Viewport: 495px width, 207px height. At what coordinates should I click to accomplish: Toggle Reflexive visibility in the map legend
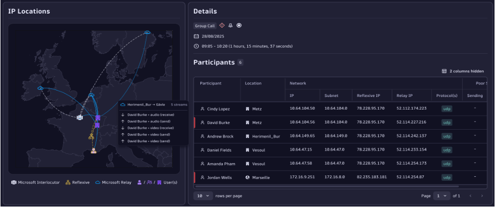(77, 182)
